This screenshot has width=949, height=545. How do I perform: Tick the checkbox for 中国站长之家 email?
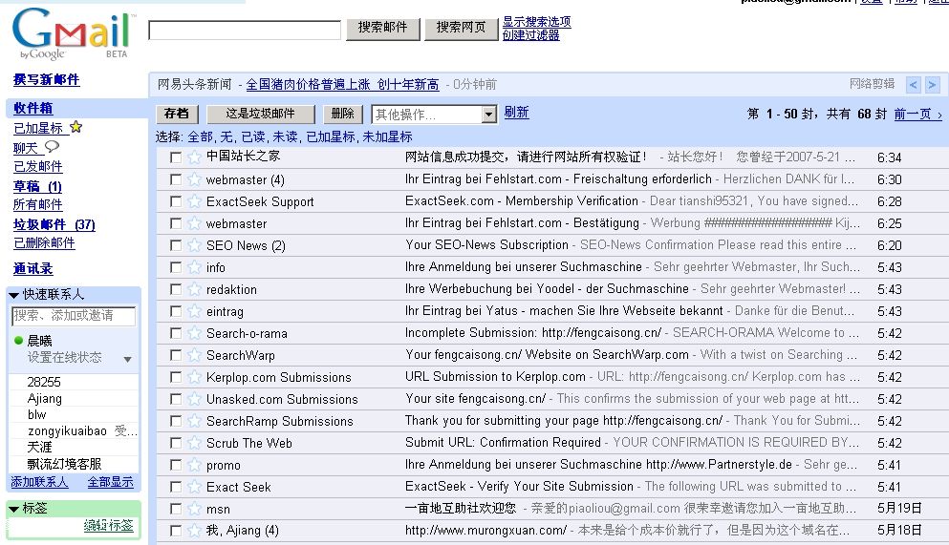176,157
